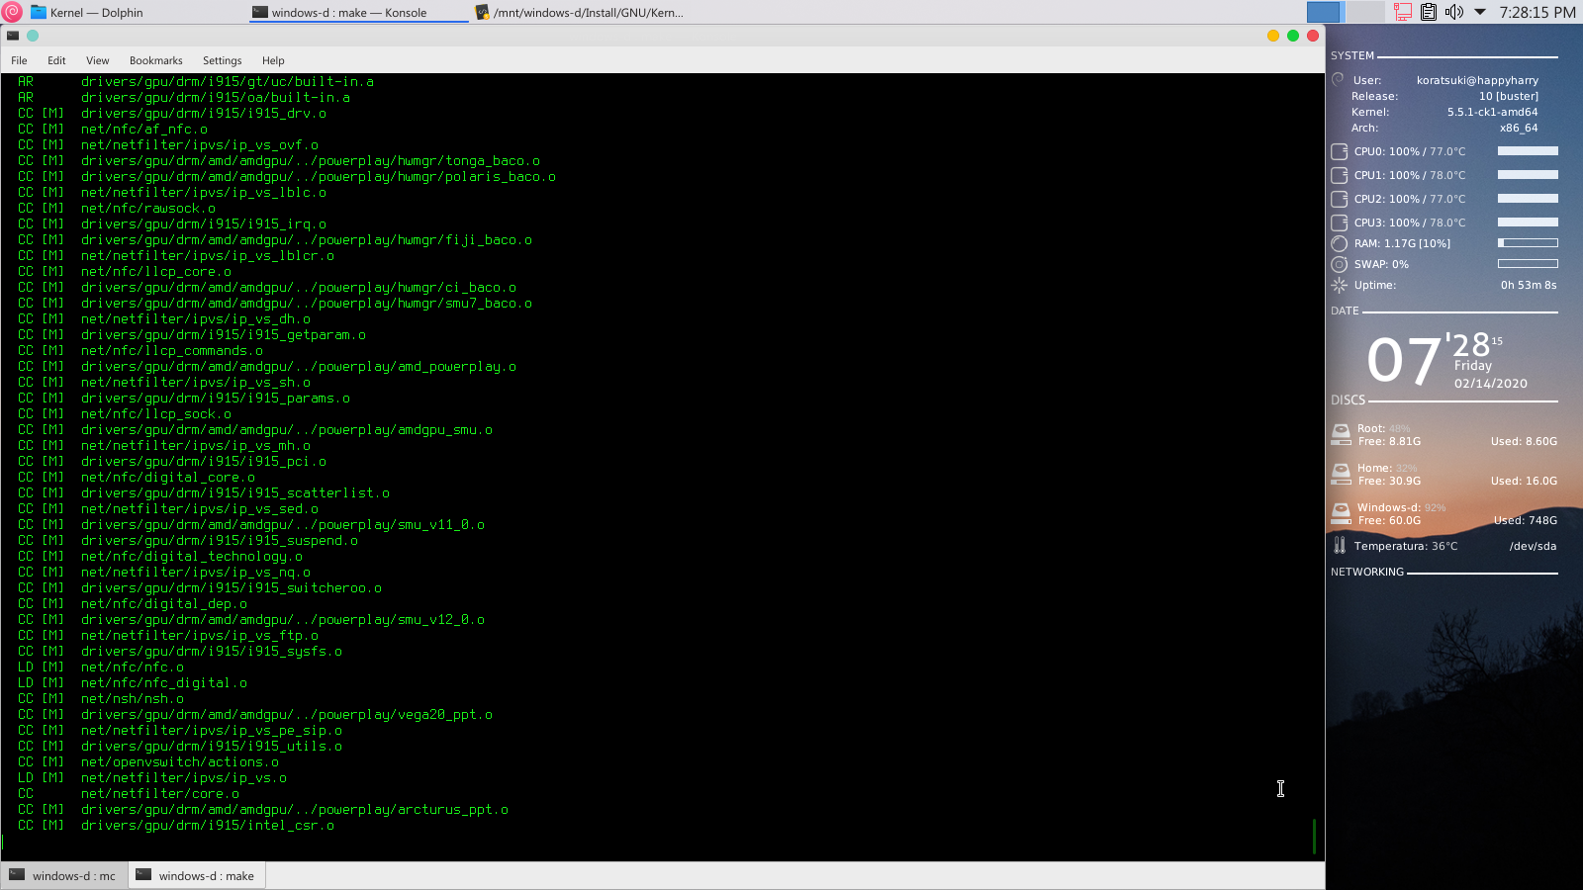Open the Help menu
This screenshot has width=1583, height=890.
pyautogui.click(x=273, y=60)
